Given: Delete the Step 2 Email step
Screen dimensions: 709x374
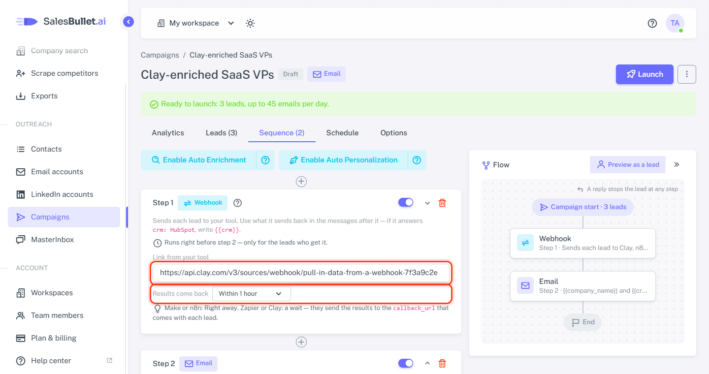Looking at the screenshot, I should (442, 363).
